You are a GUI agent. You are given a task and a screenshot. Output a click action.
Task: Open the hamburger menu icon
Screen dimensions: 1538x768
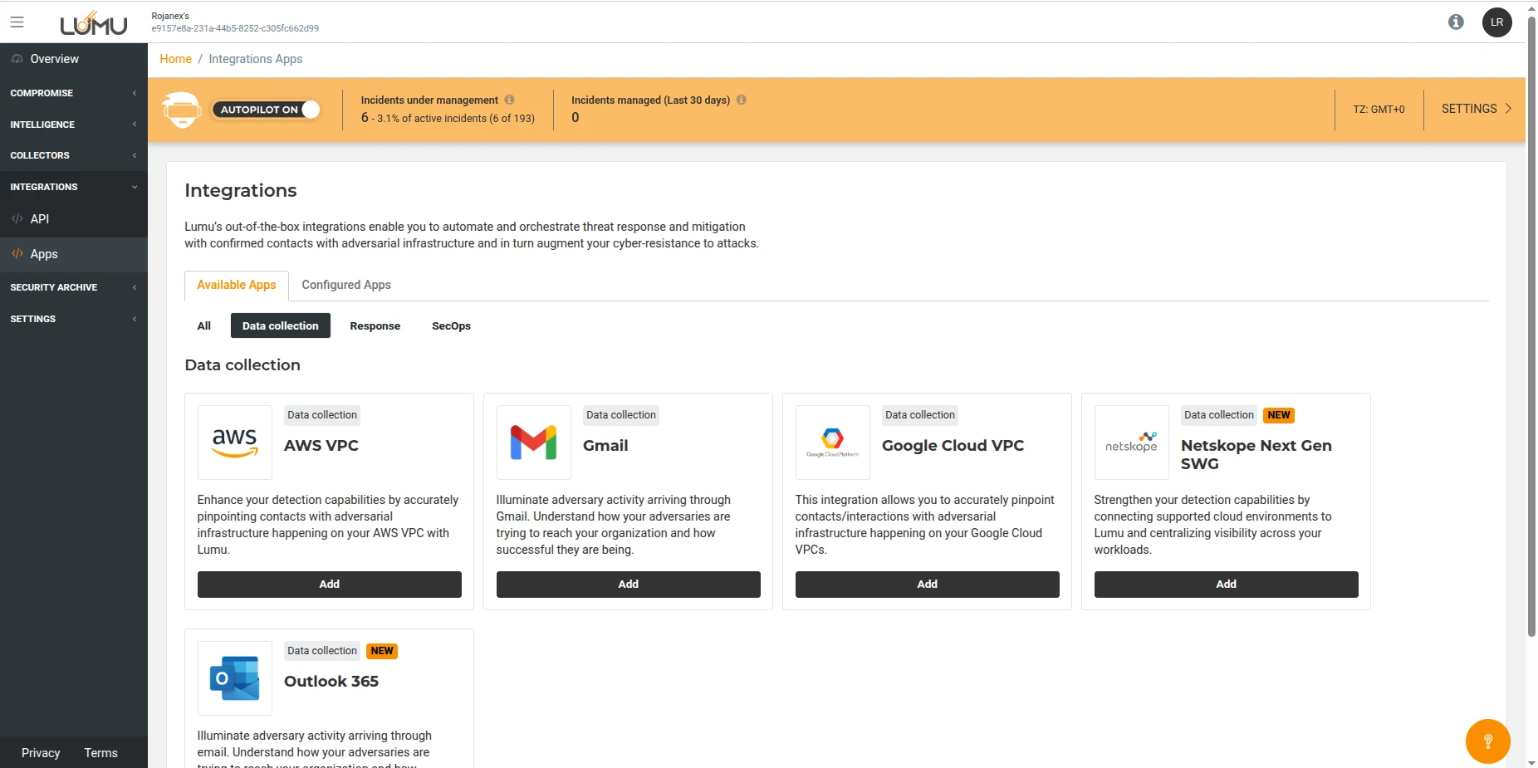(17, 22)
